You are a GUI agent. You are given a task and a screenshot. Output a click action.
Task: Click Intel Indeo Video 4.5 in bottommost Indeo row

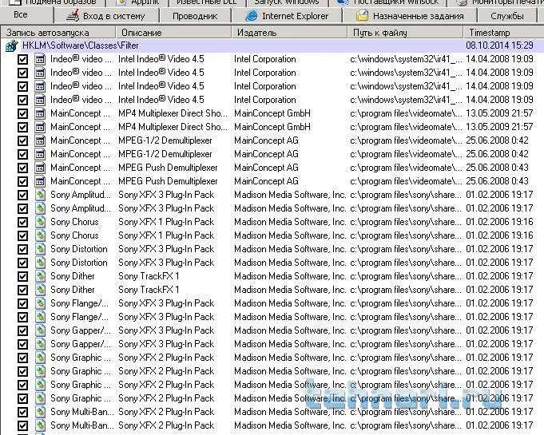click(161, 101)
